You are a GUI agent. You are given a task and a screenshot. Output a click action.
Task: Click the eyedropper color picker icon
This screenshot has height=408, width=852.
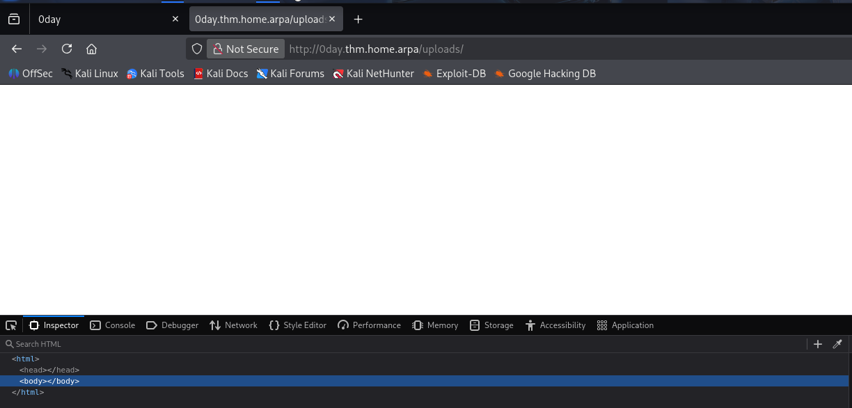tap(837, 344)
